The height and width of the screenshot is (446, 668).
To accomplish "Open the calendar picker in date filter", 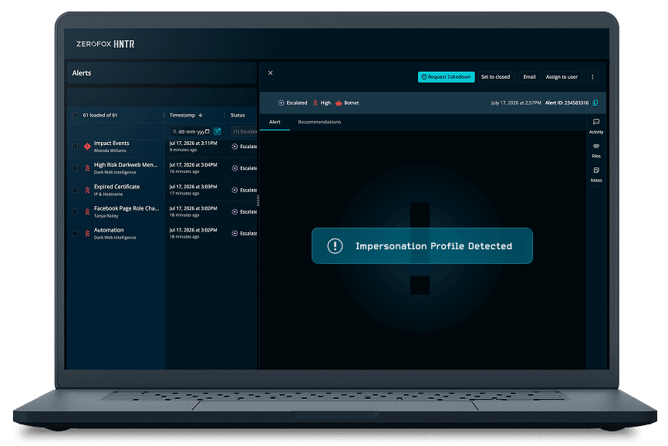I will point(207,131).
